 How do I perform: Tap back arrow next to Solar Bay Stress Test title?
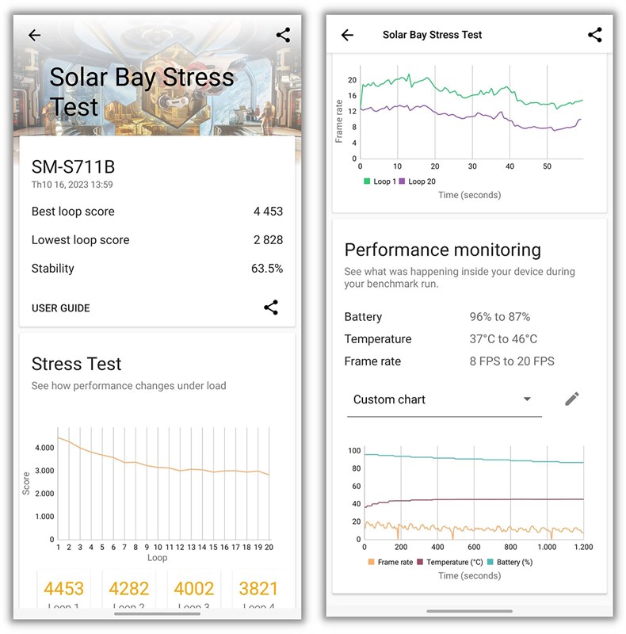click(347, 35)
